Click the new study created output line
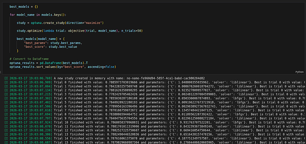This screenshot has width=306, height=144. coord(129,78)
